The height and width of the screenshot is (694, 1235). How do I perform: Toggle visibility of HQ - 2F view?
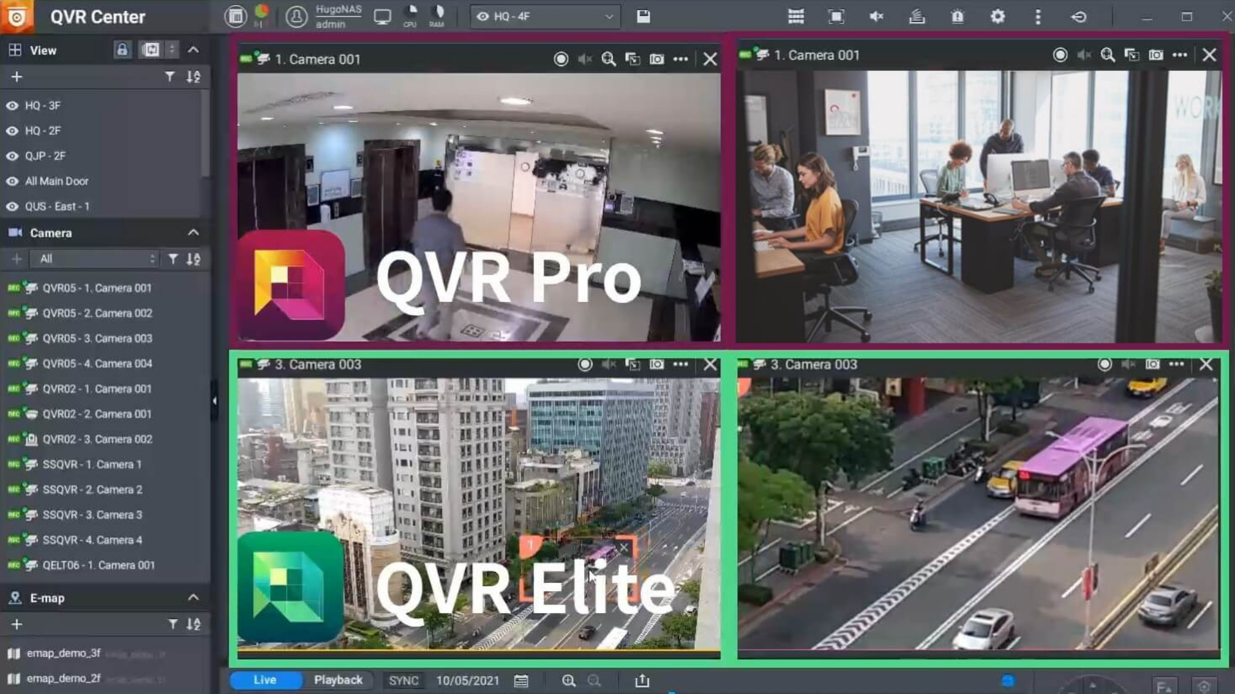12,130
